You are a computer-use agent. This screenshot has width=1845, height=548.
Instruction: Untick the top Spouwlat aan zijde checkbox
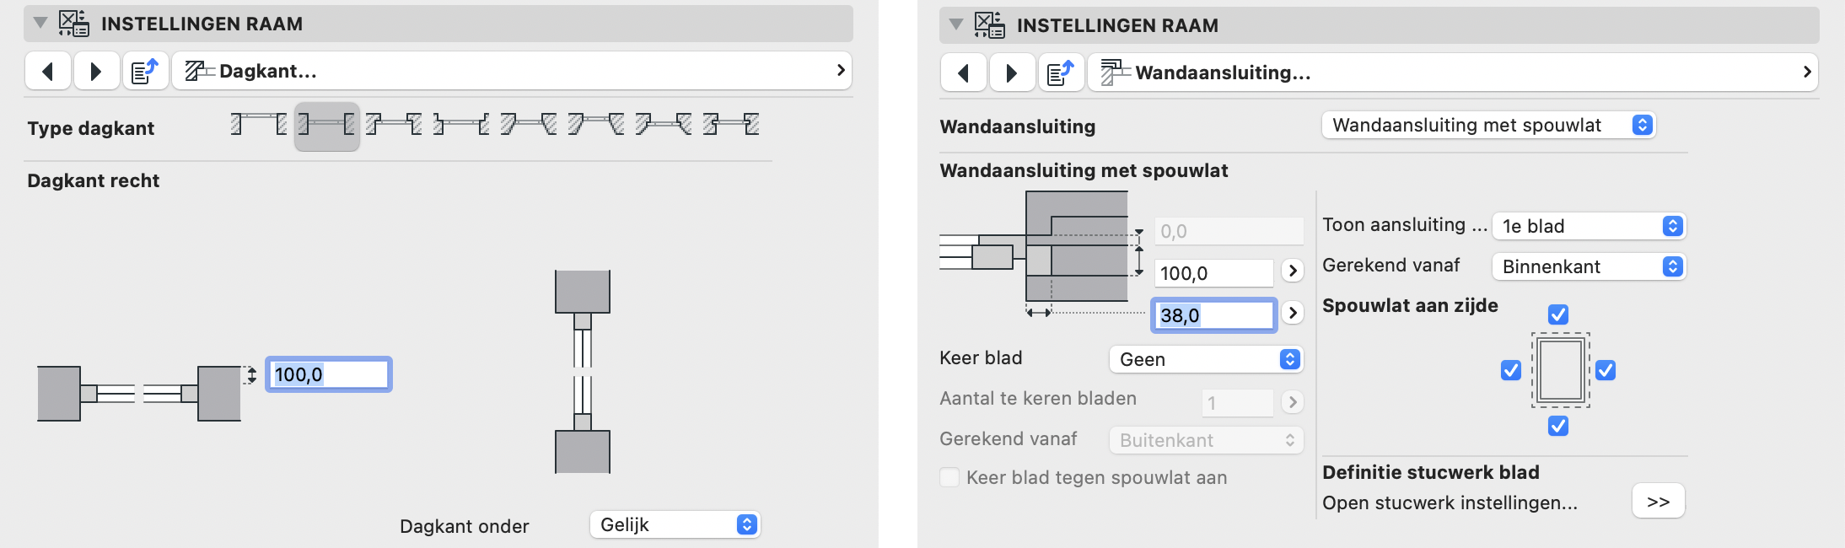click(1558, 314)
